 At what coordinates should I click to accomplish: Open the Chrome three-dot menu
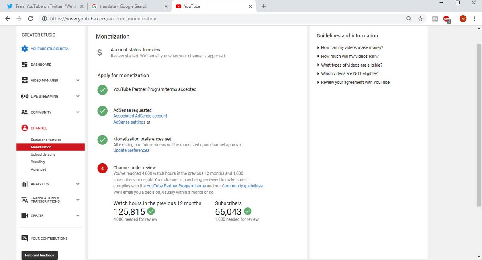[x=474, y=18]
